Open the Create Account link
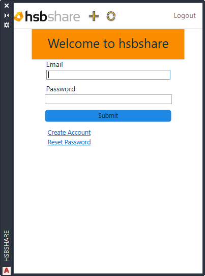205x276 pixels. pyautogui.click(x=69, y=133)
